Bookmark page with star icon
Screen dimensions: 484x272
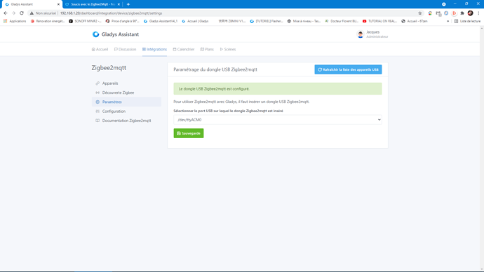pos(419,13)
